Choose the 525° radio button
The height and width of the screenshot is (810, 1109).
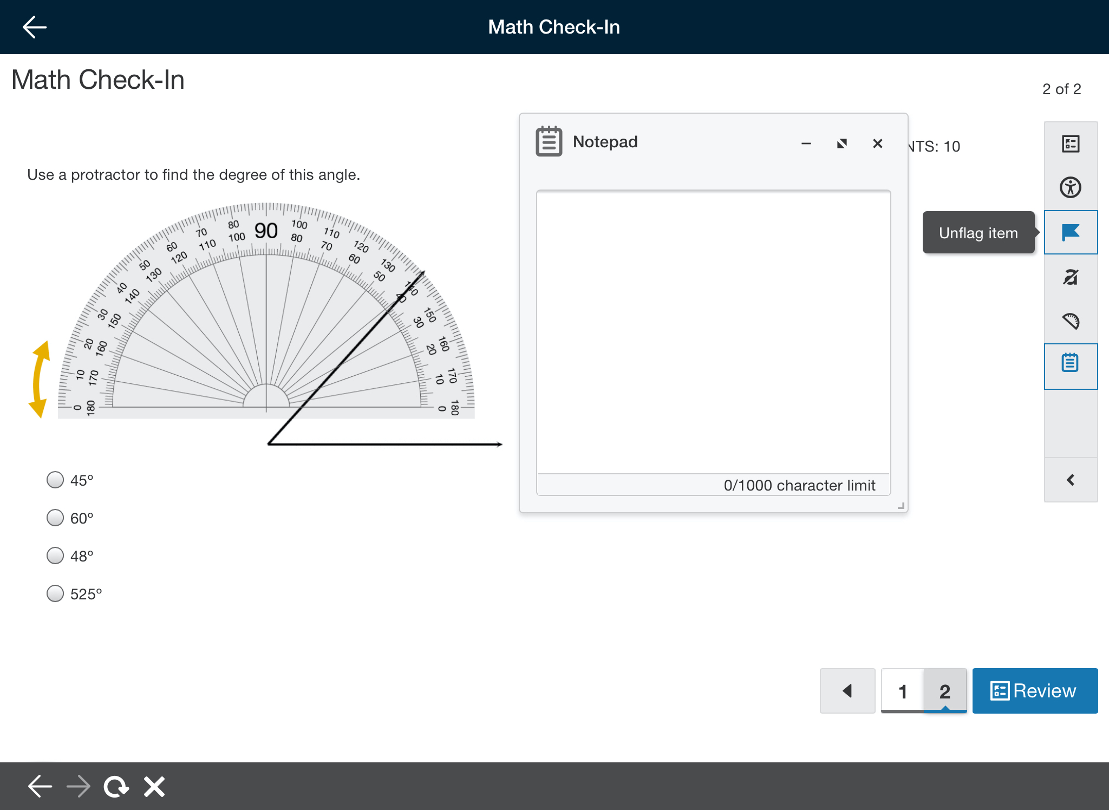55,593
